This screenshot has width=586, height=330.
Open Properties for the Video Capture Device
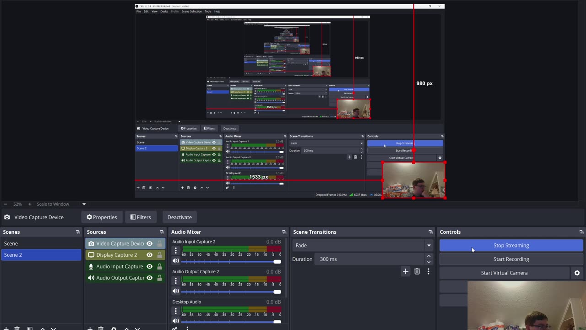102,217
